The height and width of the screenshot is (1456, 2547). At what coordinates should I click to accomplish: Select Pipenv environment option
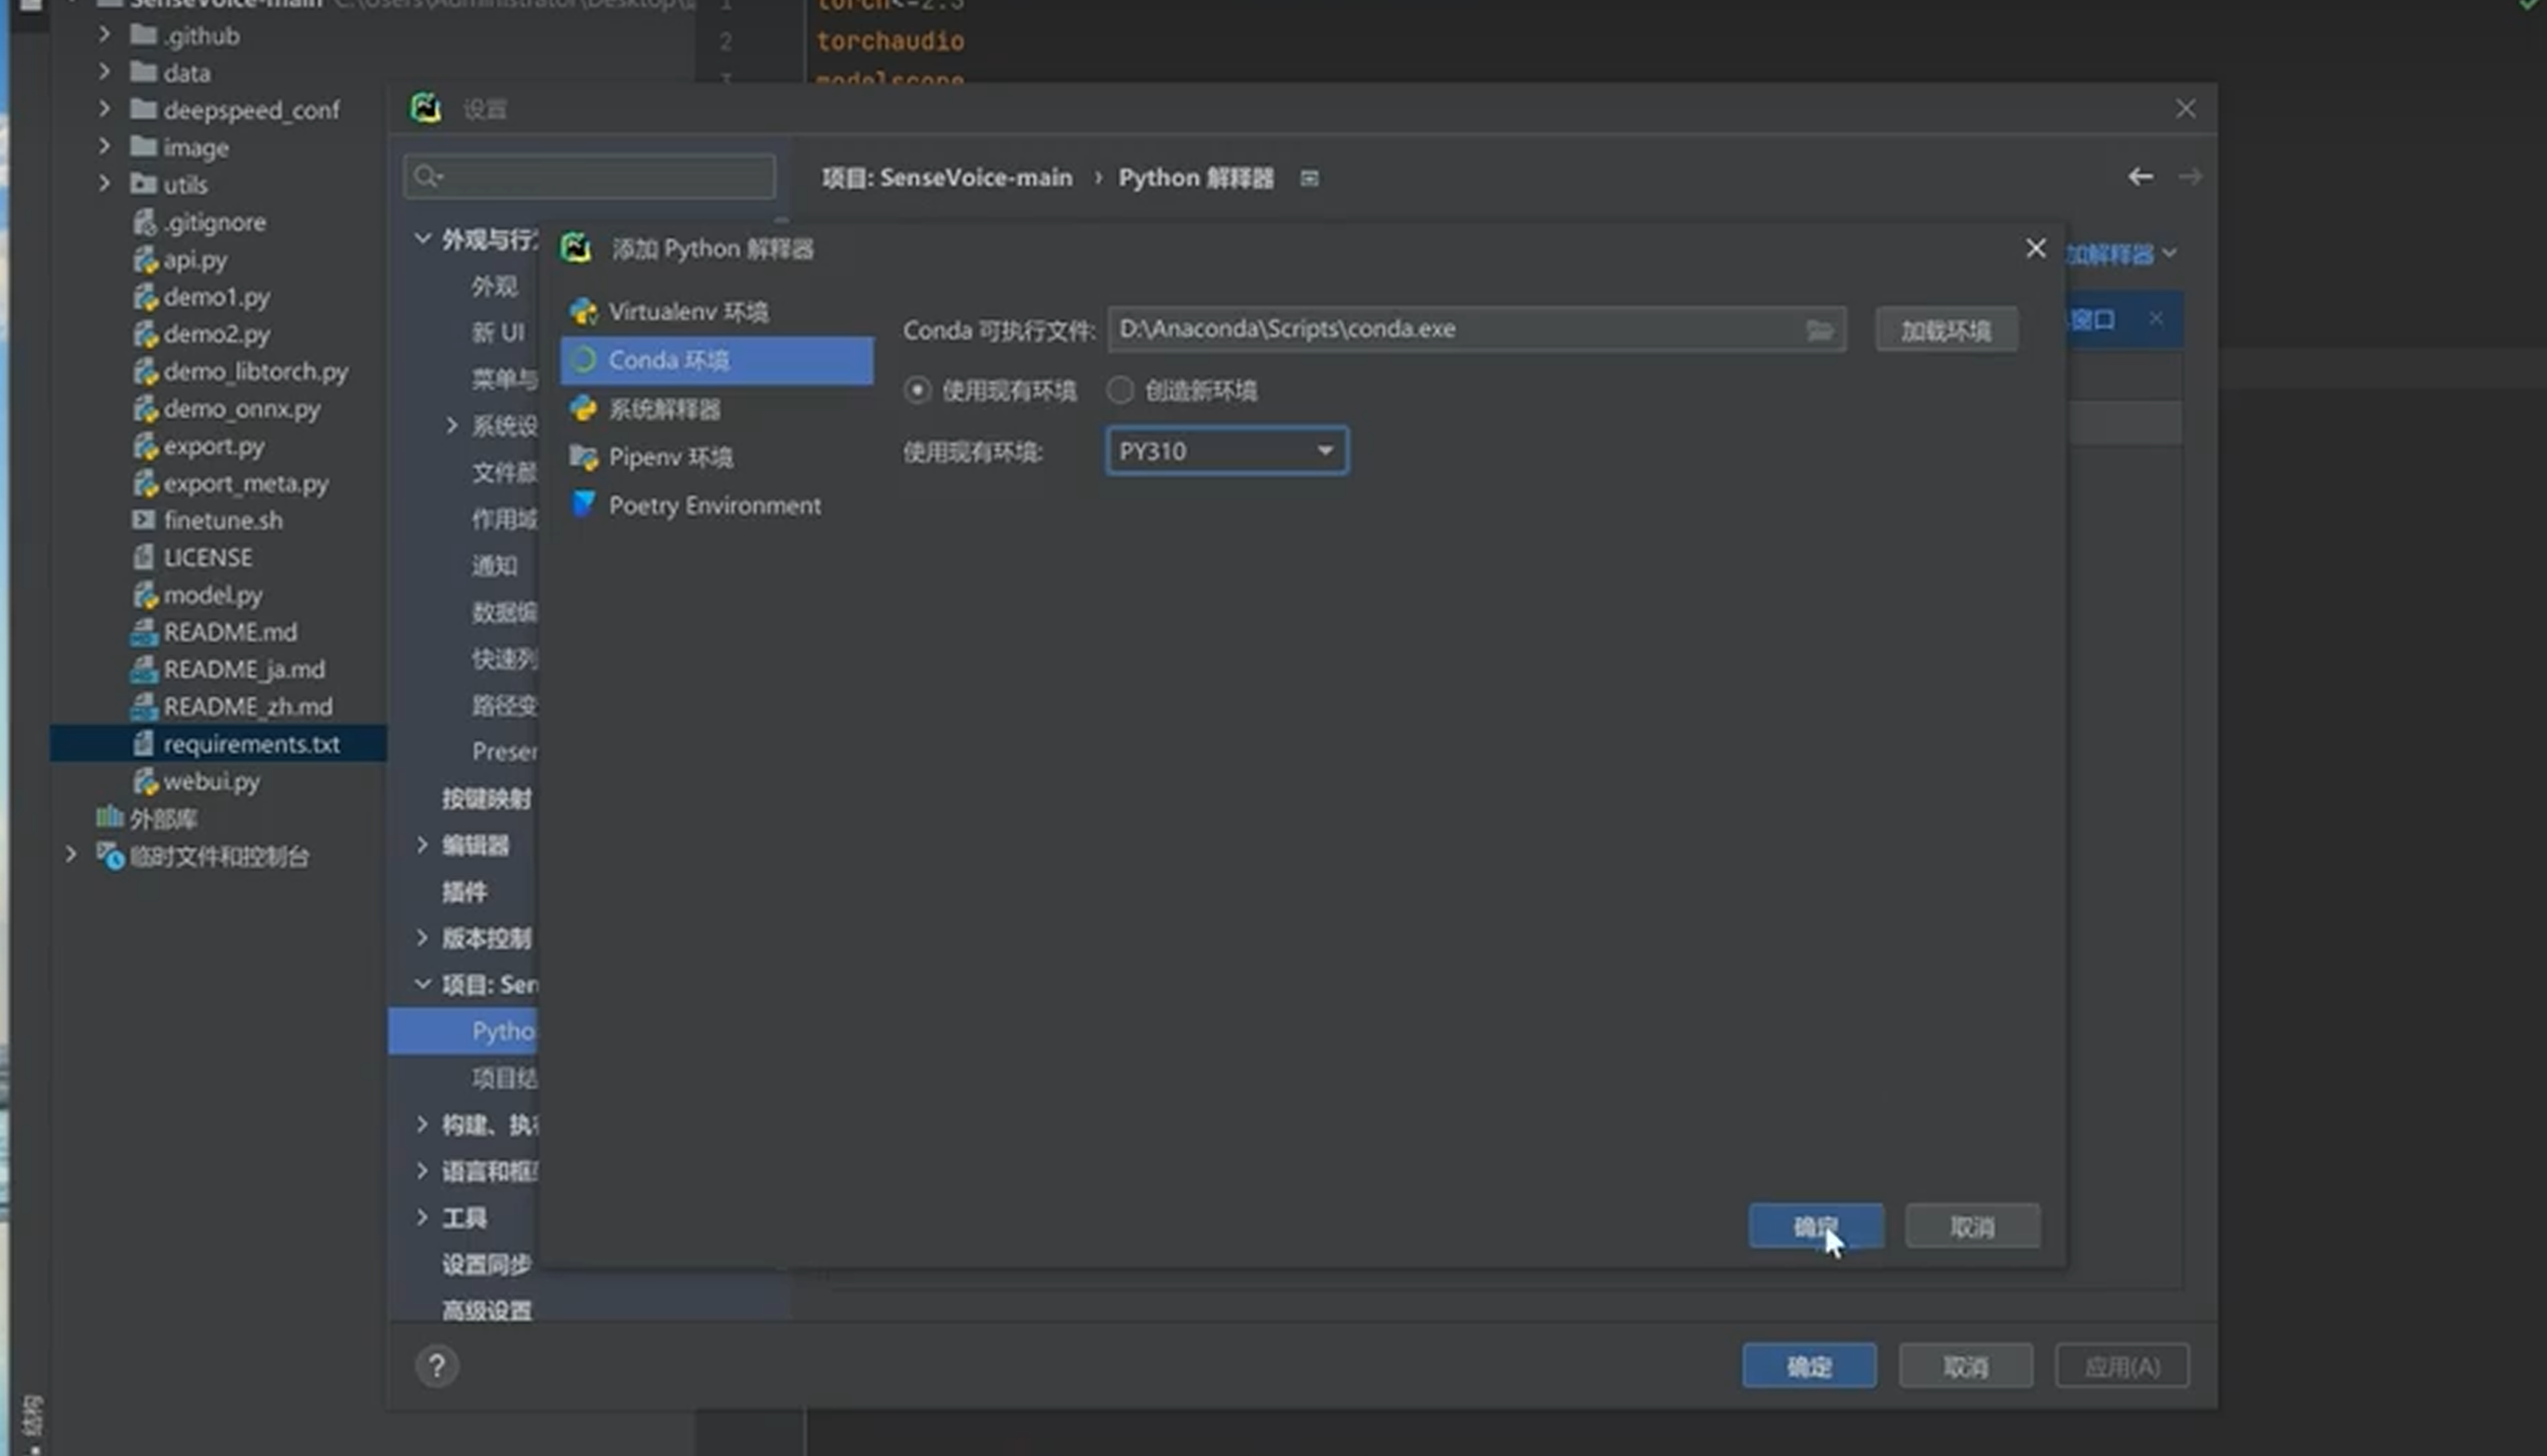pos(670,458)
